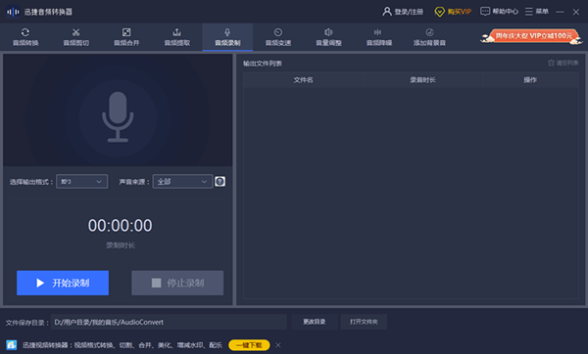Click 更改目录 to change directory
The height and width of the screenshot is (354, 588).
point(315,322)
